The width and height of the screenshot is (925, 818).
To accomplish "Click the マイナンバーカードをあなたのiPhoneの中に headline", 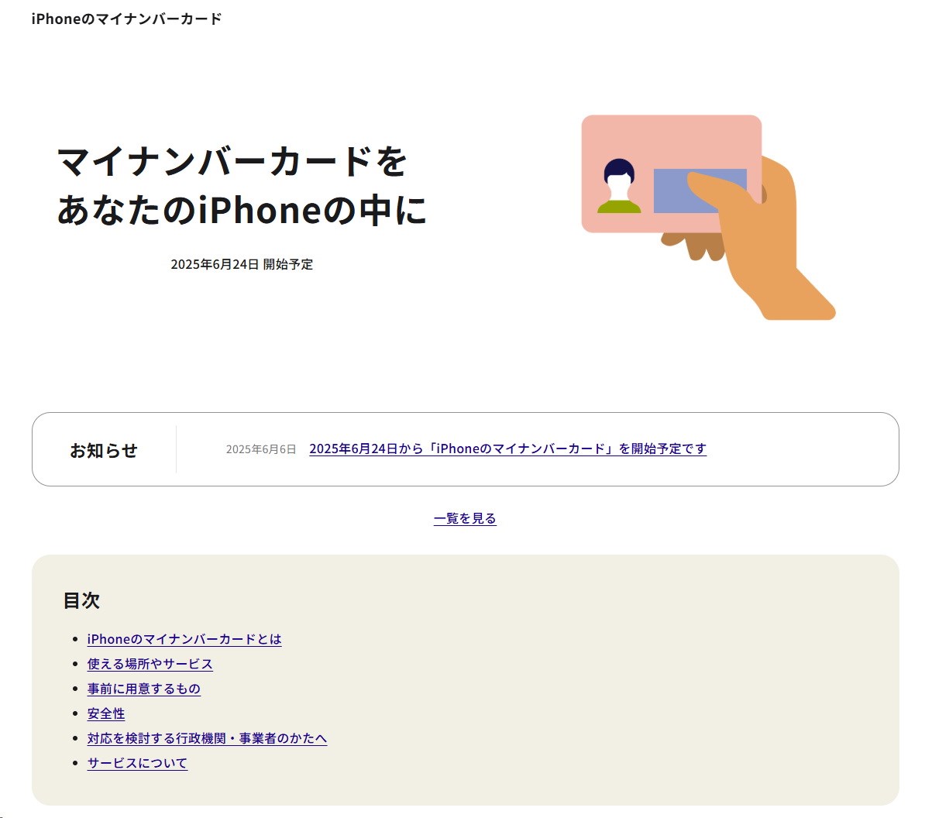I will [241, 186].
